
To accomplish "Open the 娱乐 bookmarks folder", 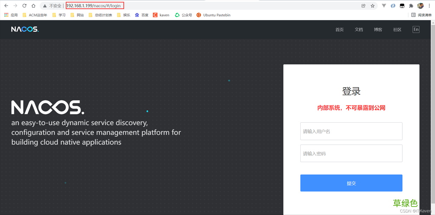I will [x=124, y=15].
